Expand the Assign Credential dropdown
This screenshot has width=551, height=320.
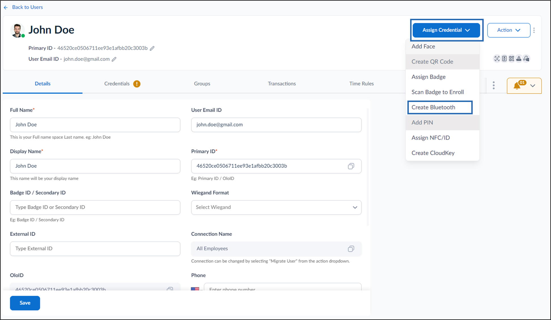point(446,30)
